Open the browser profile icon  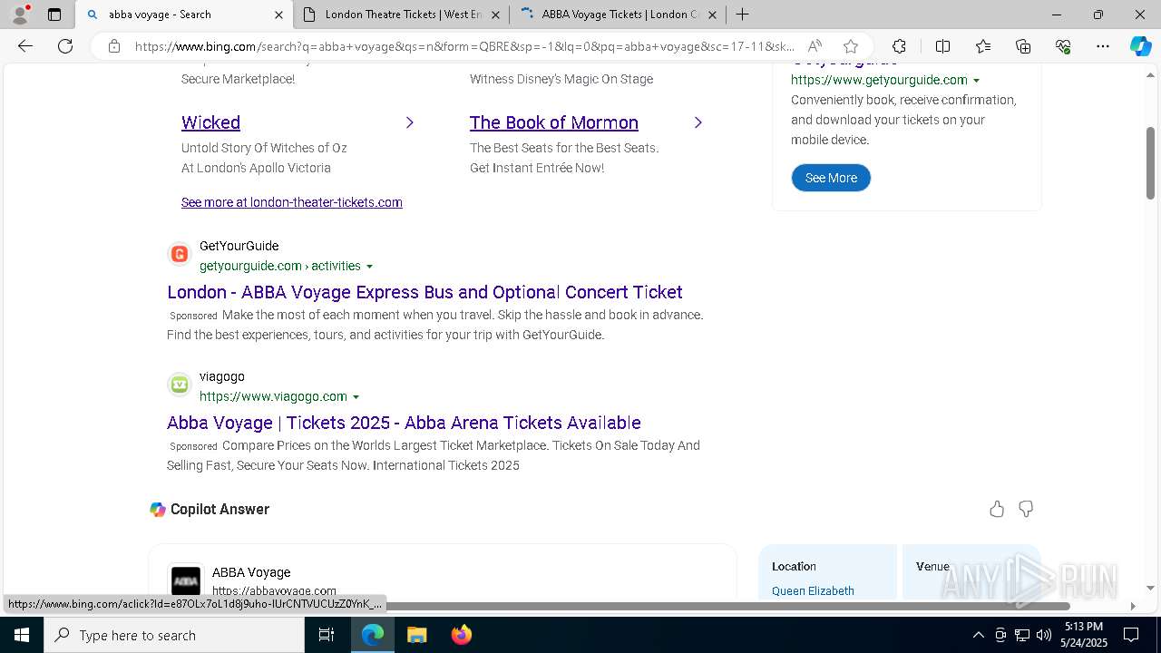(19, 15)
